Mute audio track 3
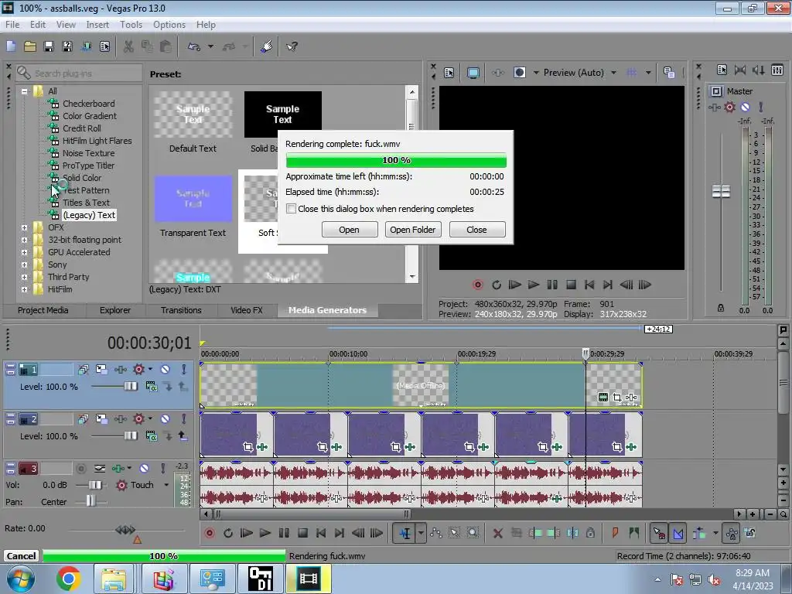Image resolution: width=792 pixels, height=594 pixels. [x=144, y=469]
